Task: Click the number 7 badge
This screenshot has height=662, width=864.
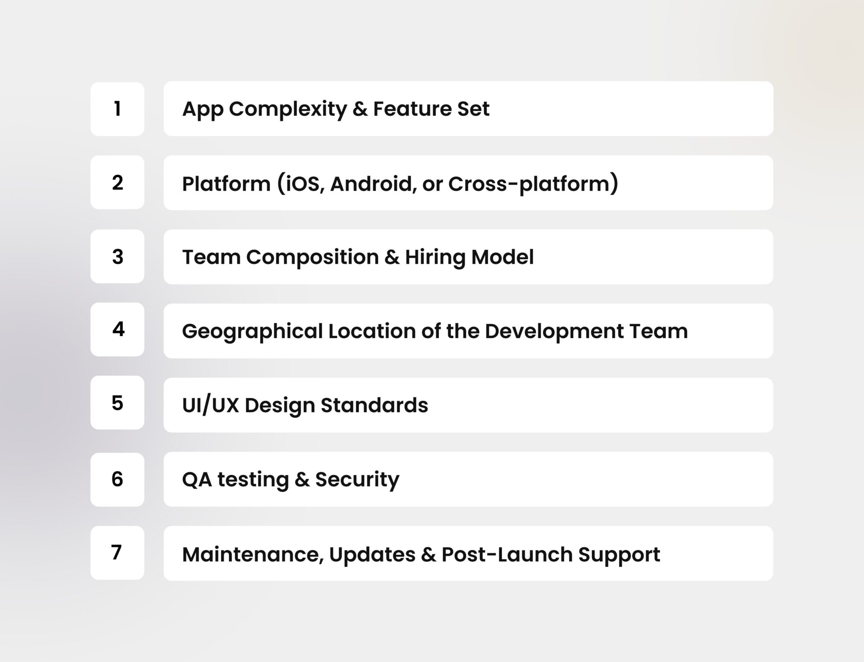Action: click(117, 553)
